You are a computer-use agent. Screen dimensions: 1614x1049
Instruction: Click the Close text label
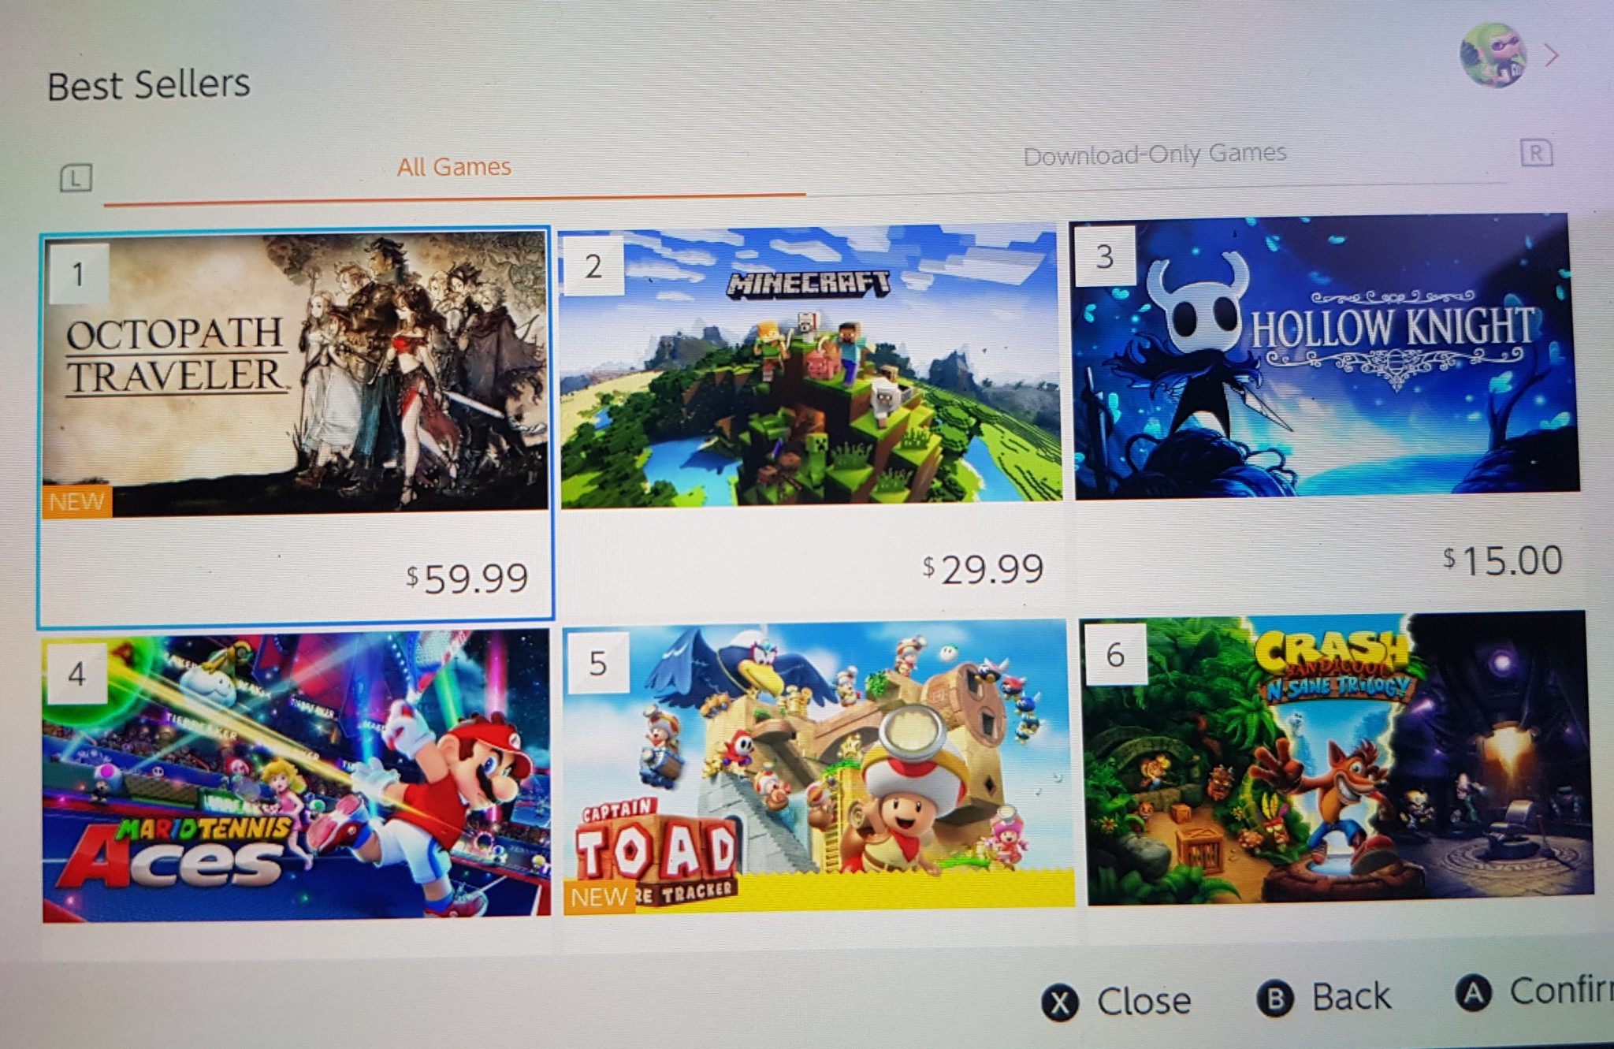[x=1144, y=1001]
